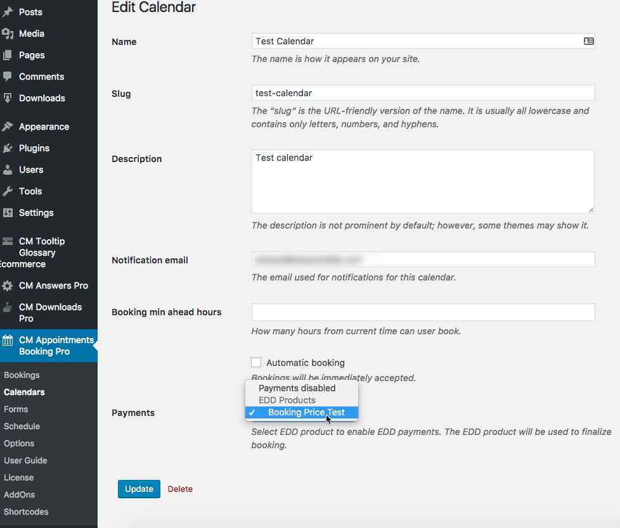Open the Shortcodes submenu item
The width and height of the screenshot is (620, 528).
[x=26, y=512]
